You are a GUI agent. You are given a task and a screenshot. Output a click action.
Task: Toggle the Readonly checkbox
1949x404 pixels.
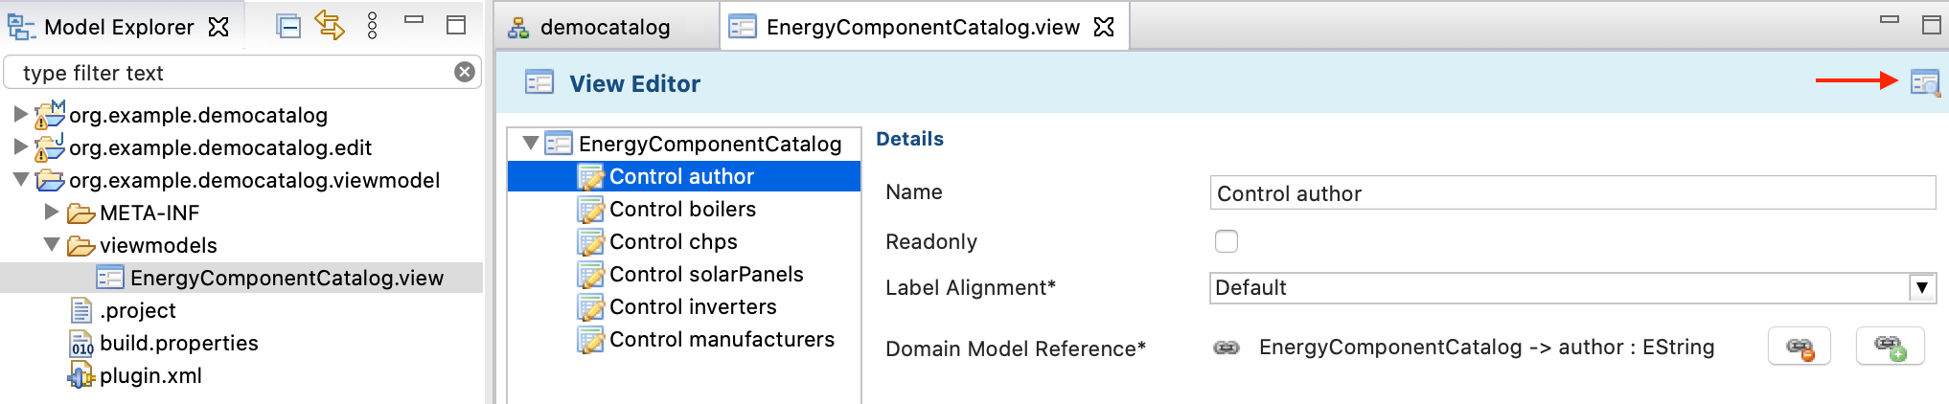coord(1227,241)
